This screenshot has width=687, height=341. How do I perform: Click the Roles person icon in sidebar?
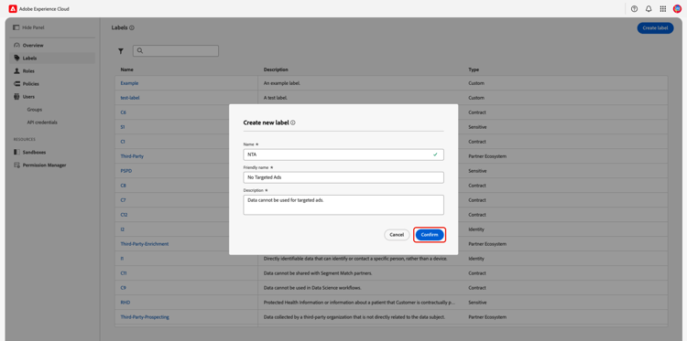coord(16,70)
